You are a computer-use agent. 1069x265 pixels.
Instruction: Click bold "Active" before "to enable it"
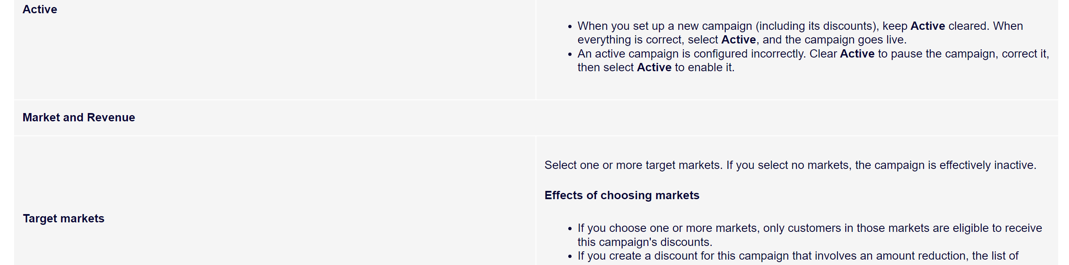tap(654, 67)
